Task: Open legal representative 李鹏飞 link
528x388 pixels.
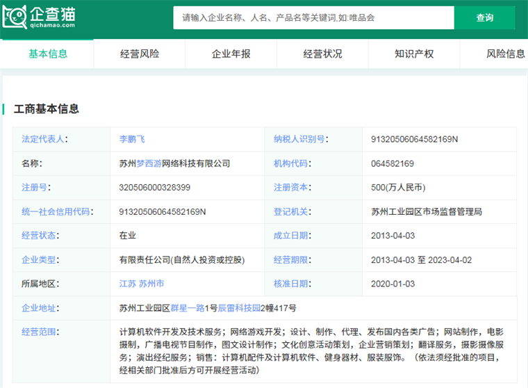Action: 132,139
